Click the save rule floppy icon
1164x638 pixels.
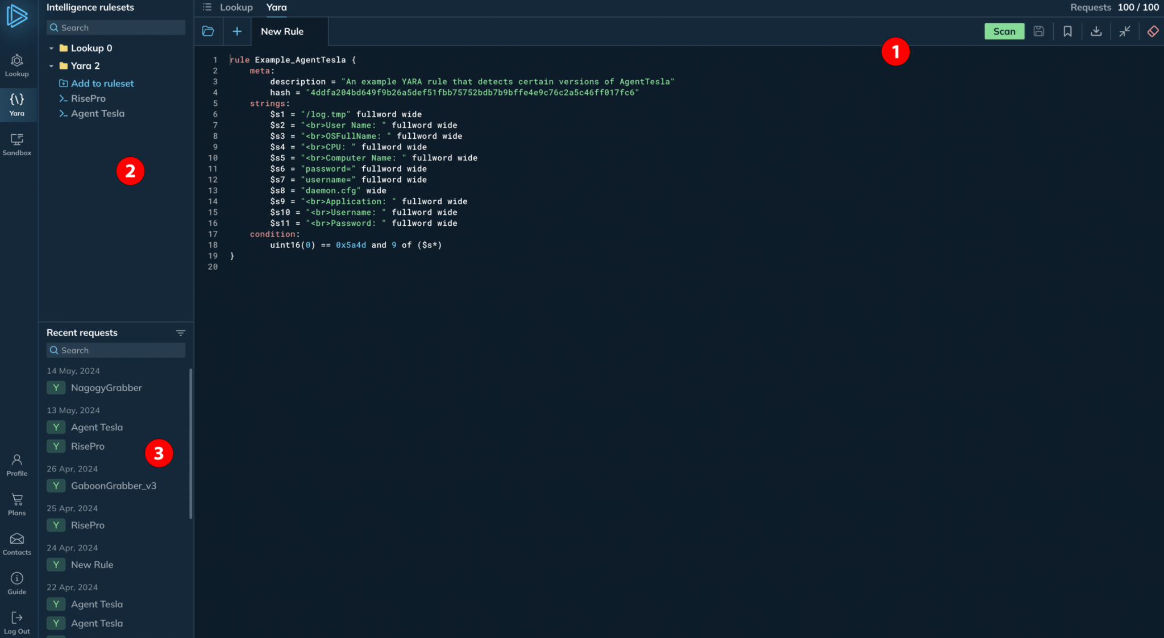1038,31
